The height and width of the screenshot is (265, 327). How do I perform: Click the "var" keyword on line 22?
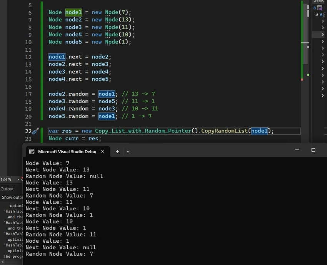[x=53, y=131]
